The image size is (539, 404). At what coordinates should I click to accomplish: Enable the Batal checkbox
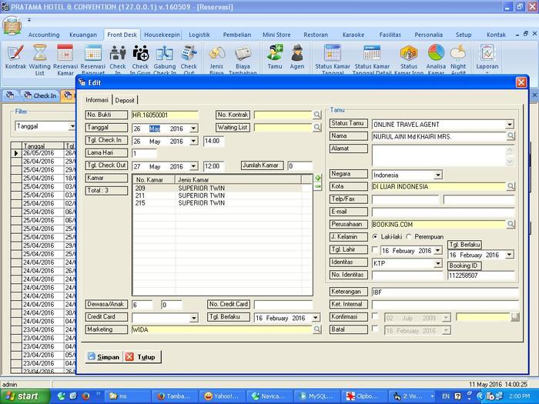coord(376,329)
